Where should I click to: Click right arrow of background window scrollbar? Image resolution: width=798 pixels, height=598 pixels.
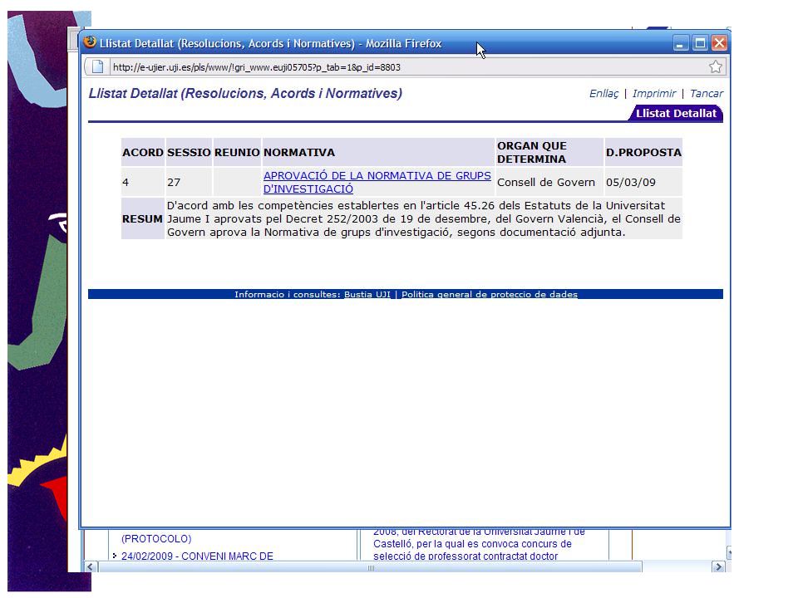[718, 566]
